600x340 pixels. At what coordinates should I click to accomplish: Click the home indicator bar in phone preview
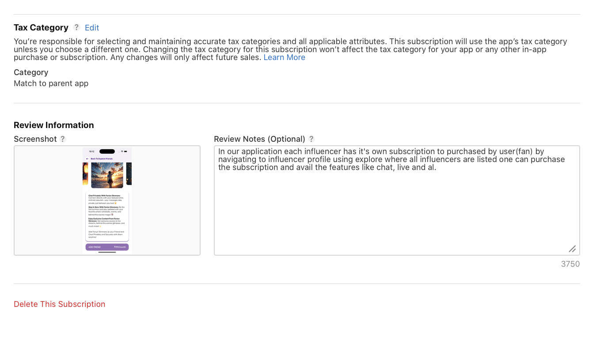(107, 252)
